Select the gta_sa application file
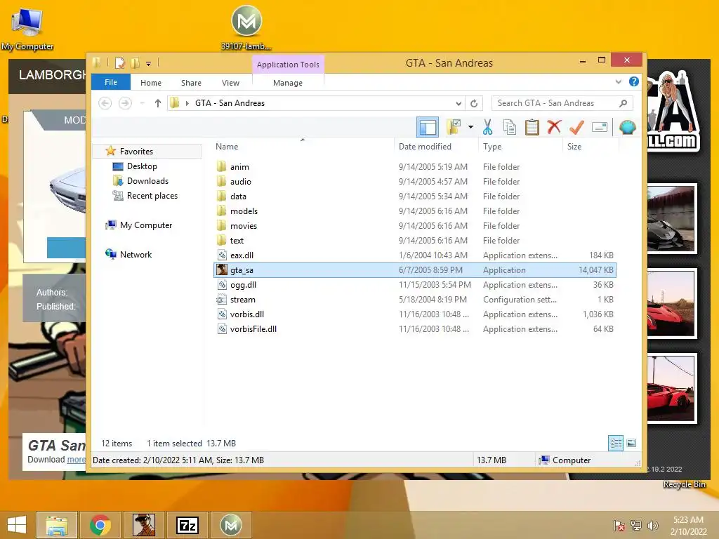This screenshot has height=539, width=719. pyautogui.click(x=415, y=270)
